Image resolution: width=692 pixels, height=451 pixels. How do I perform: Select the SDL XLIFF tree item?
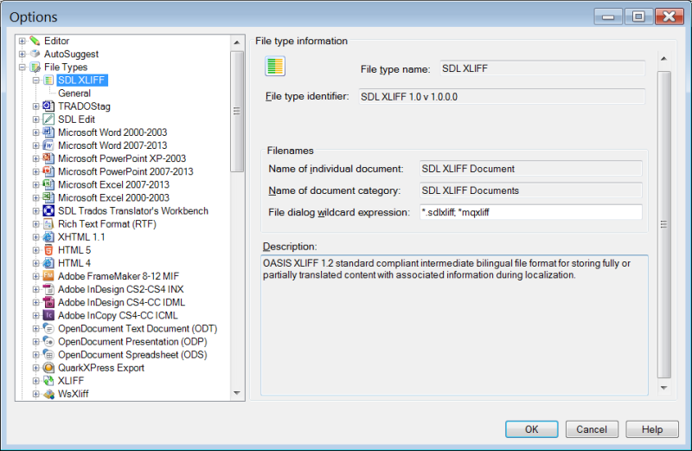[x=82, y=80]
